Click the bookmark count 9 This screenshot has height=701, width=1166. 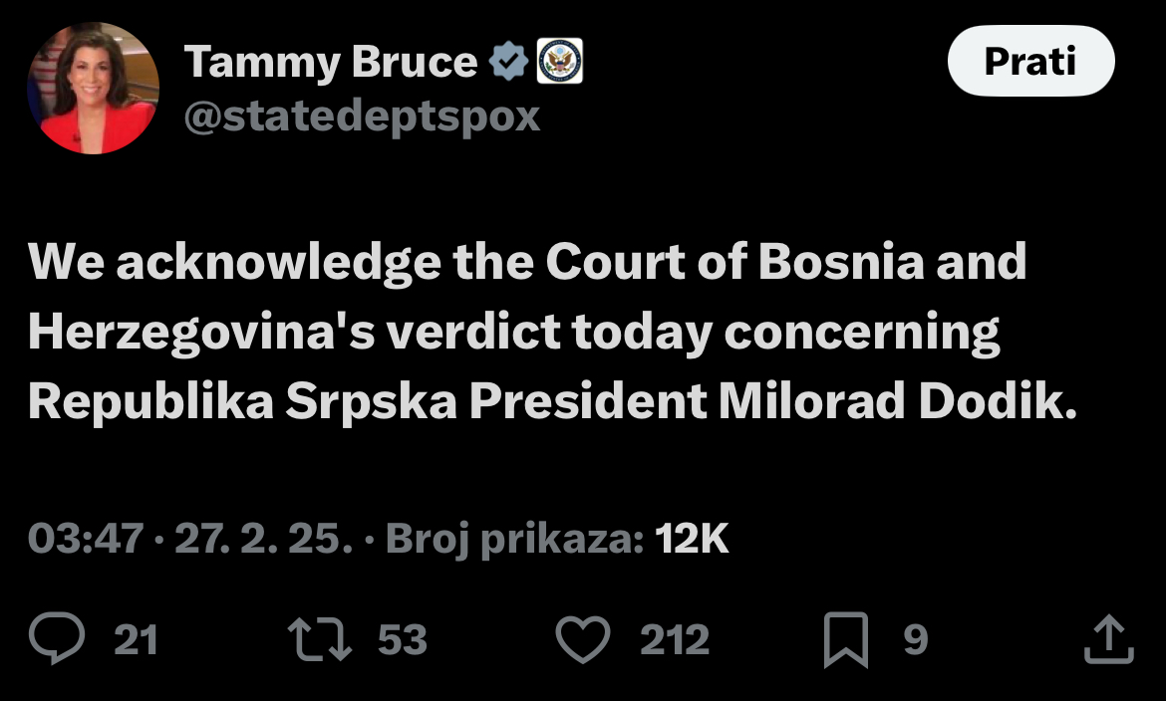point(916,639)
